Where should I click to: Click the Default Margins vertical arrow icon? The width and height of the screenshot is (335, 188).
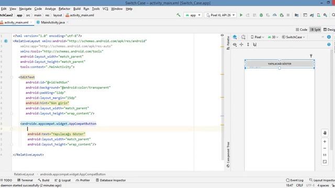[248, 44]
